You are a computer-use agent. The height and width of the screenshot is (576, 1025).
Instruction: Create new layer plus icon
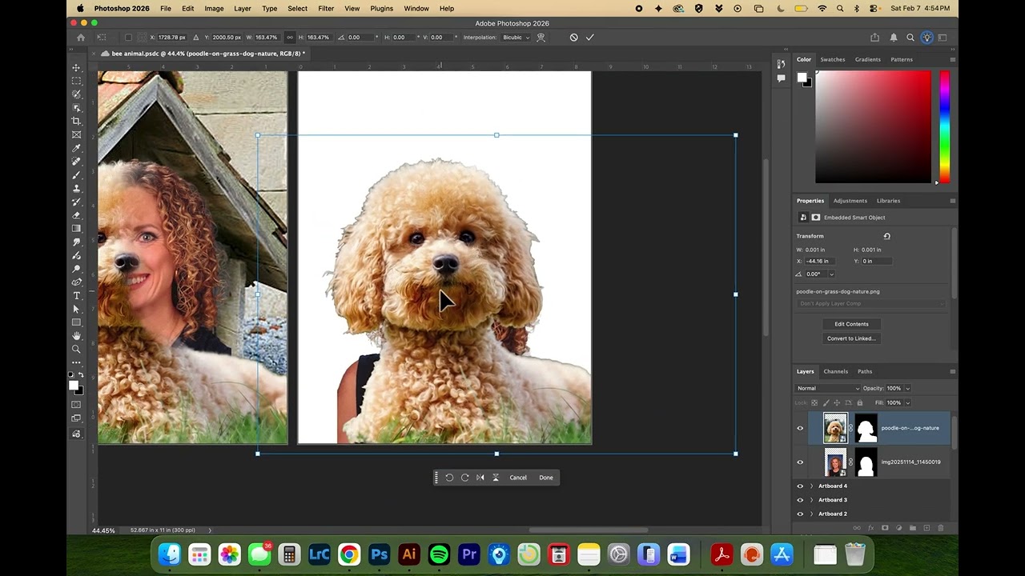(927, 528)
